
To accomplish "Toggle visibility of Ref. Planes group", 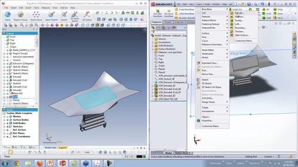I will 7,133.
